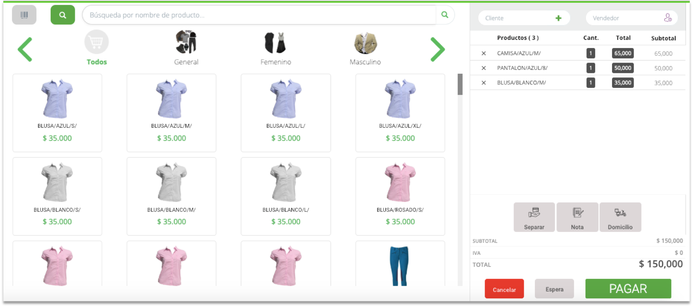Click the PANTALON/AZUL/8/ cart item name

point(522,68)
